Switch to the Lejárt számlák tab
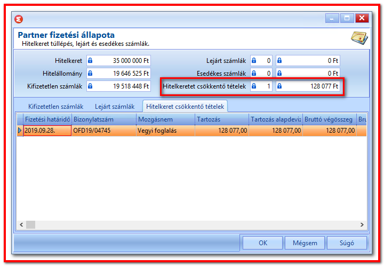The height and width of the screenshot is (266, 384). point(115,107)
